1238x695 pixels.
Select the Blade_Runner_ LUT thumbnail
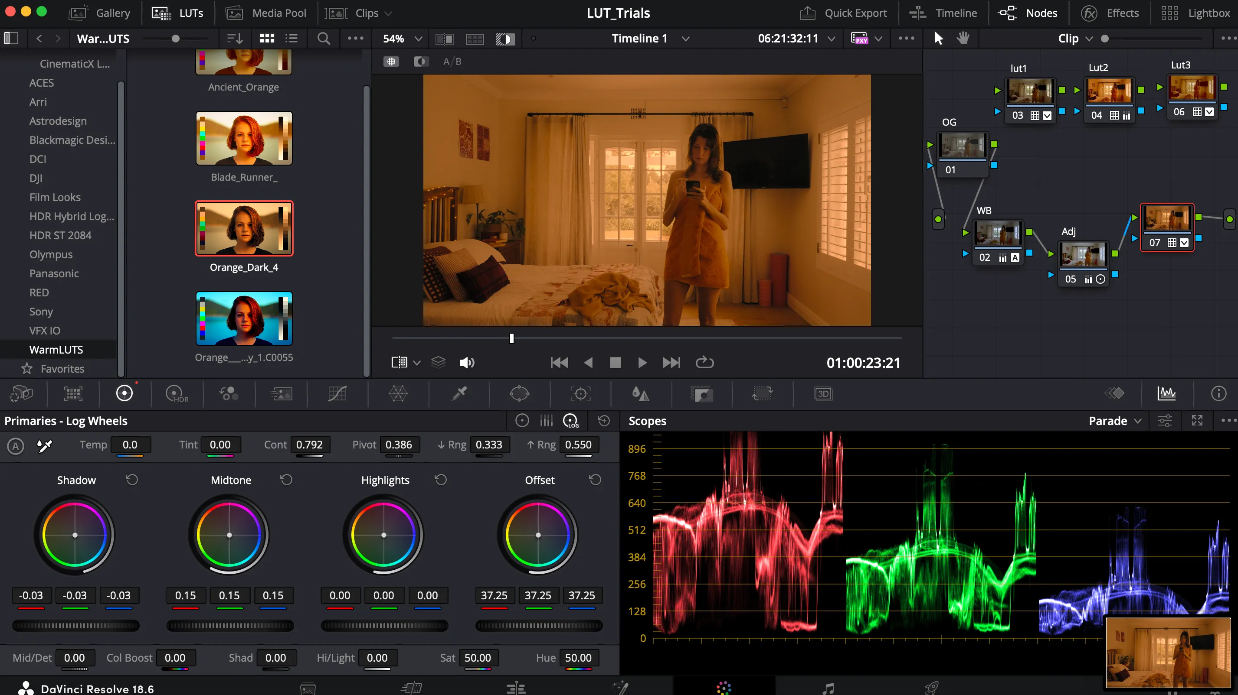(x=244, y=138)
